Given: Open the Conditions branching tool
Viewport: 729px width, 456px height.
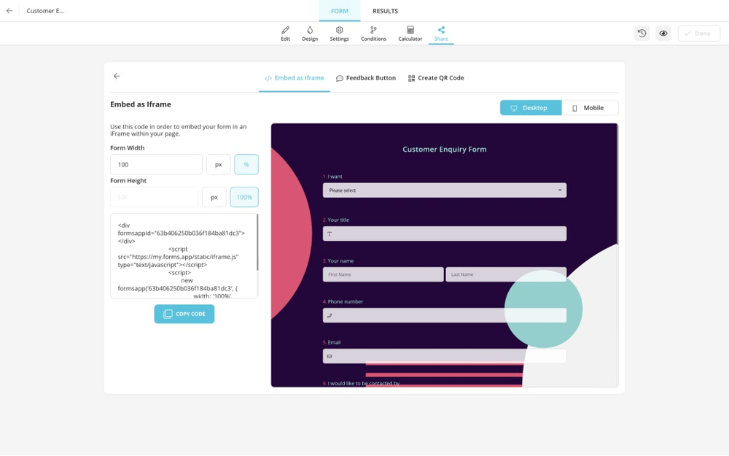Looking at the screenshot, I should 373,34.
